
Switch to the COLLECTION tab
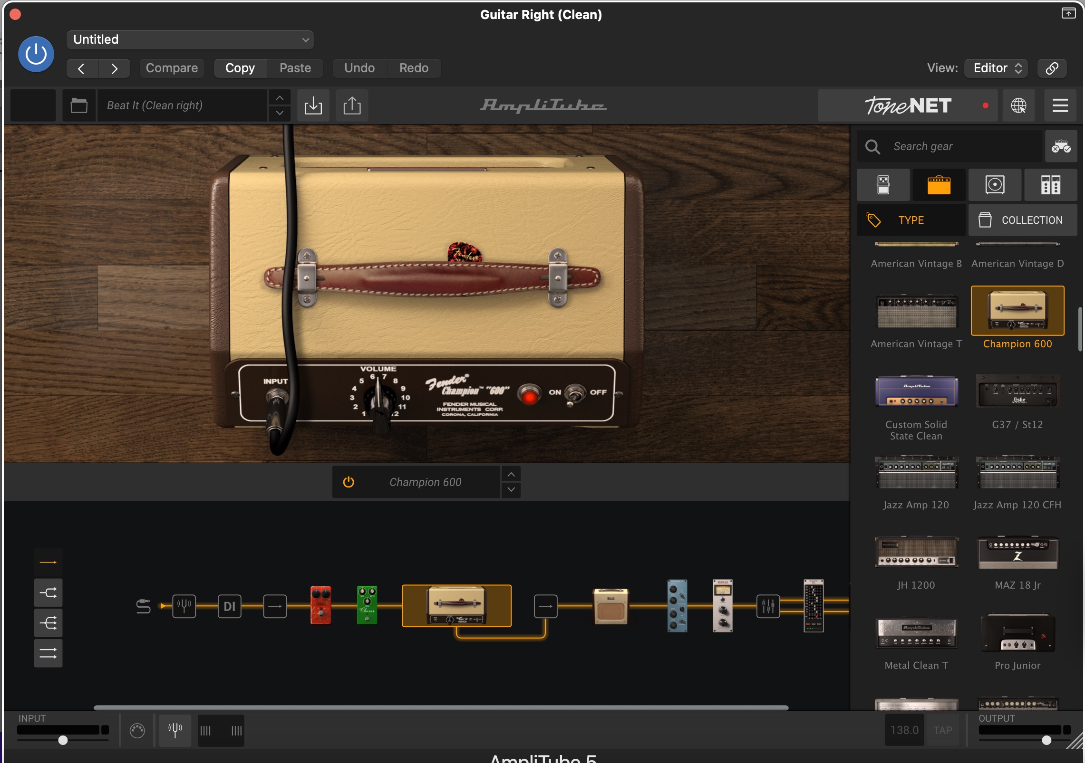tap(1023, 220)
